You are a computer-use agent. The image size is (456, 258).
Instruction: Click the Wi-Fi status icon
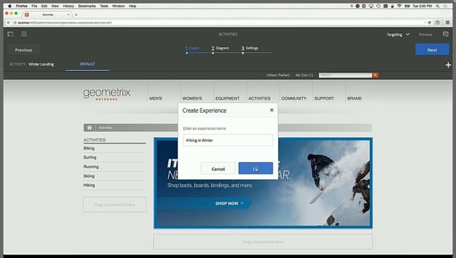pos(399,6)
